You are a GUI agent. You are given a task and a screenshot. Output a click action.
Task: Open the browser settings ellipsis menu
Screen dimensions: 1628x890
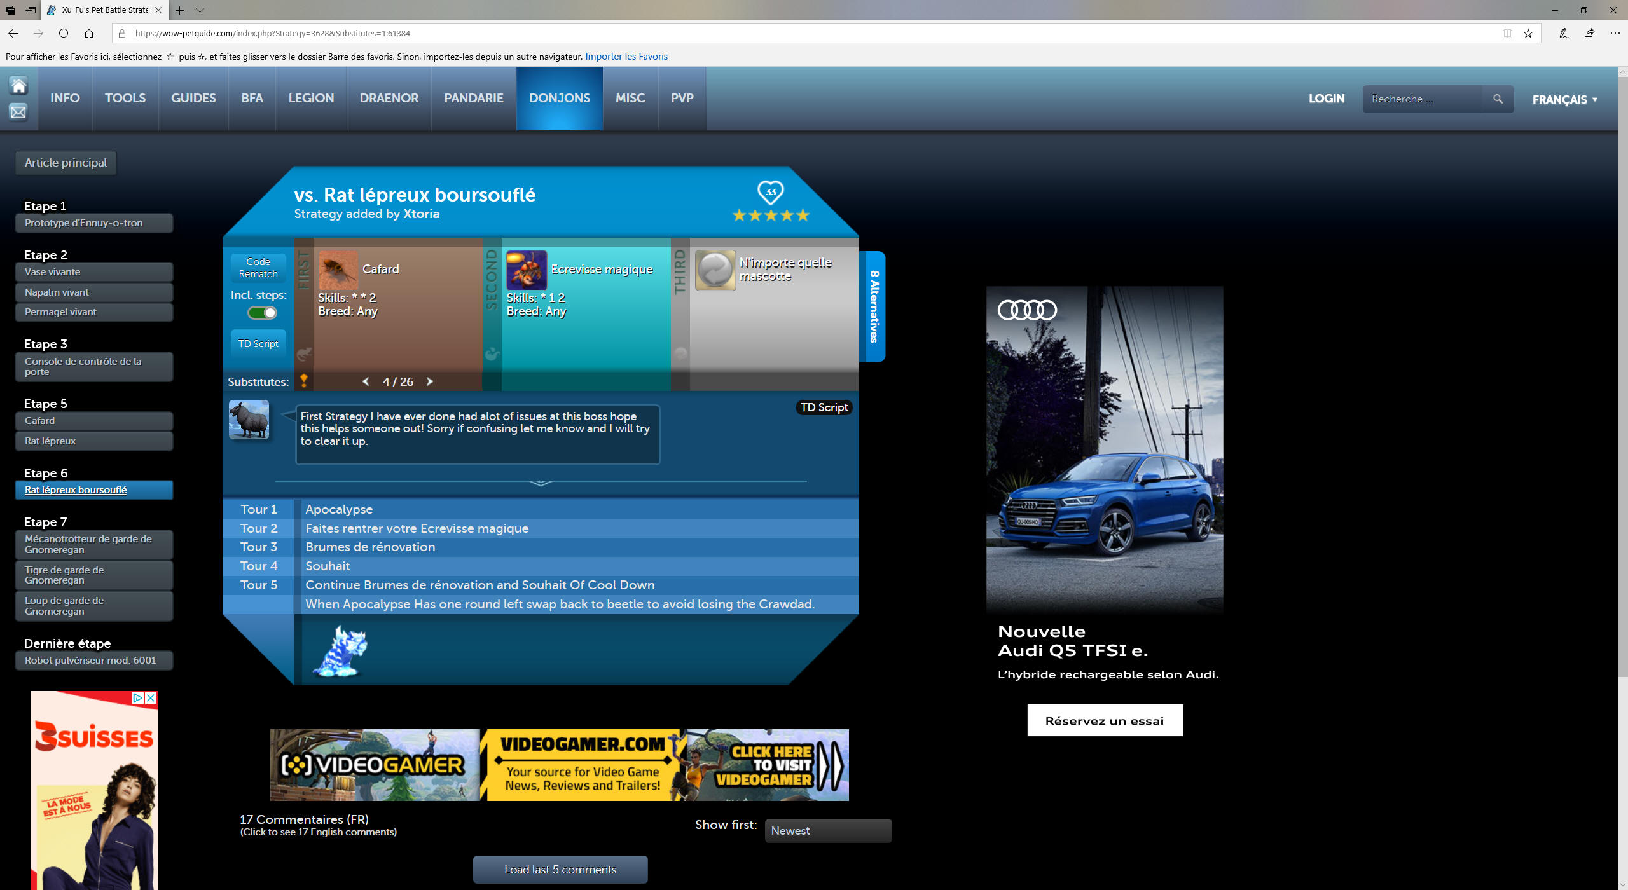(x=1615, y=33)
